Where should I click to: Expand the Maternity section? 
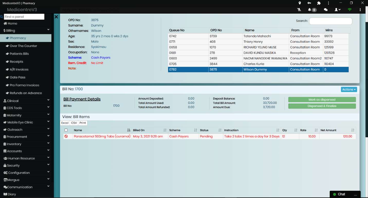(x=26, y=115)
